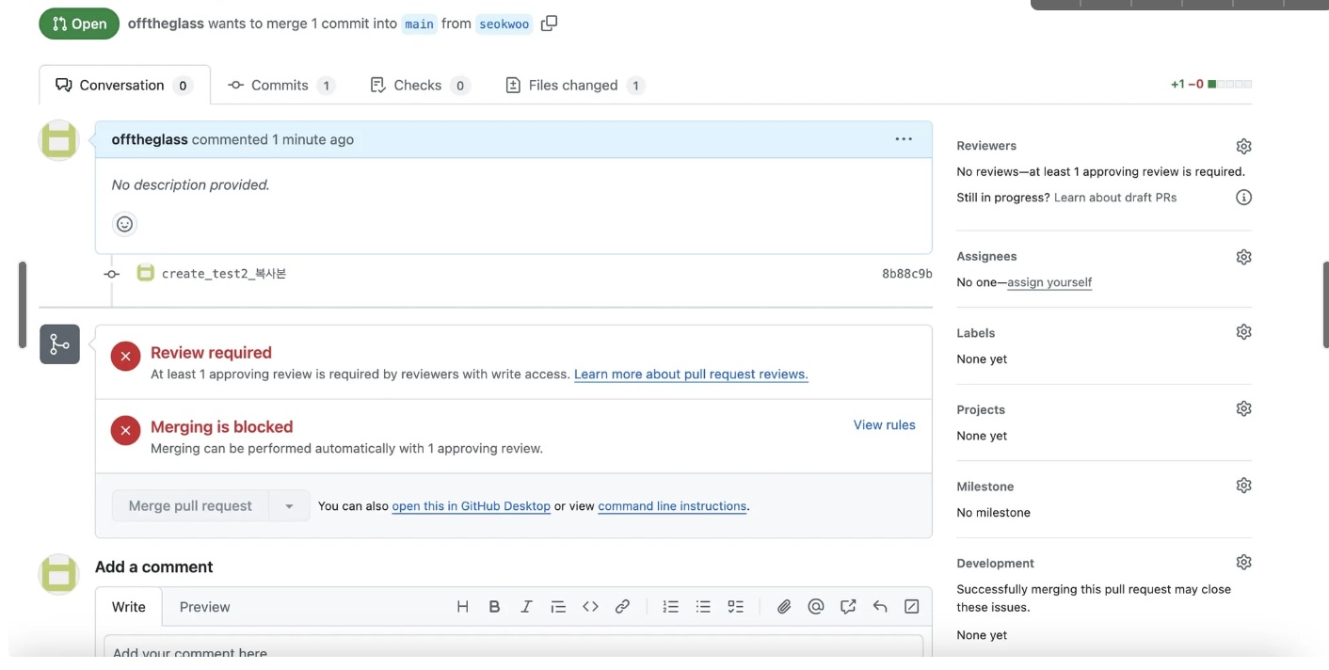This screenshot has width=1329, height=670.
Task: Click assign yourself link
Action: (1049, 282)
